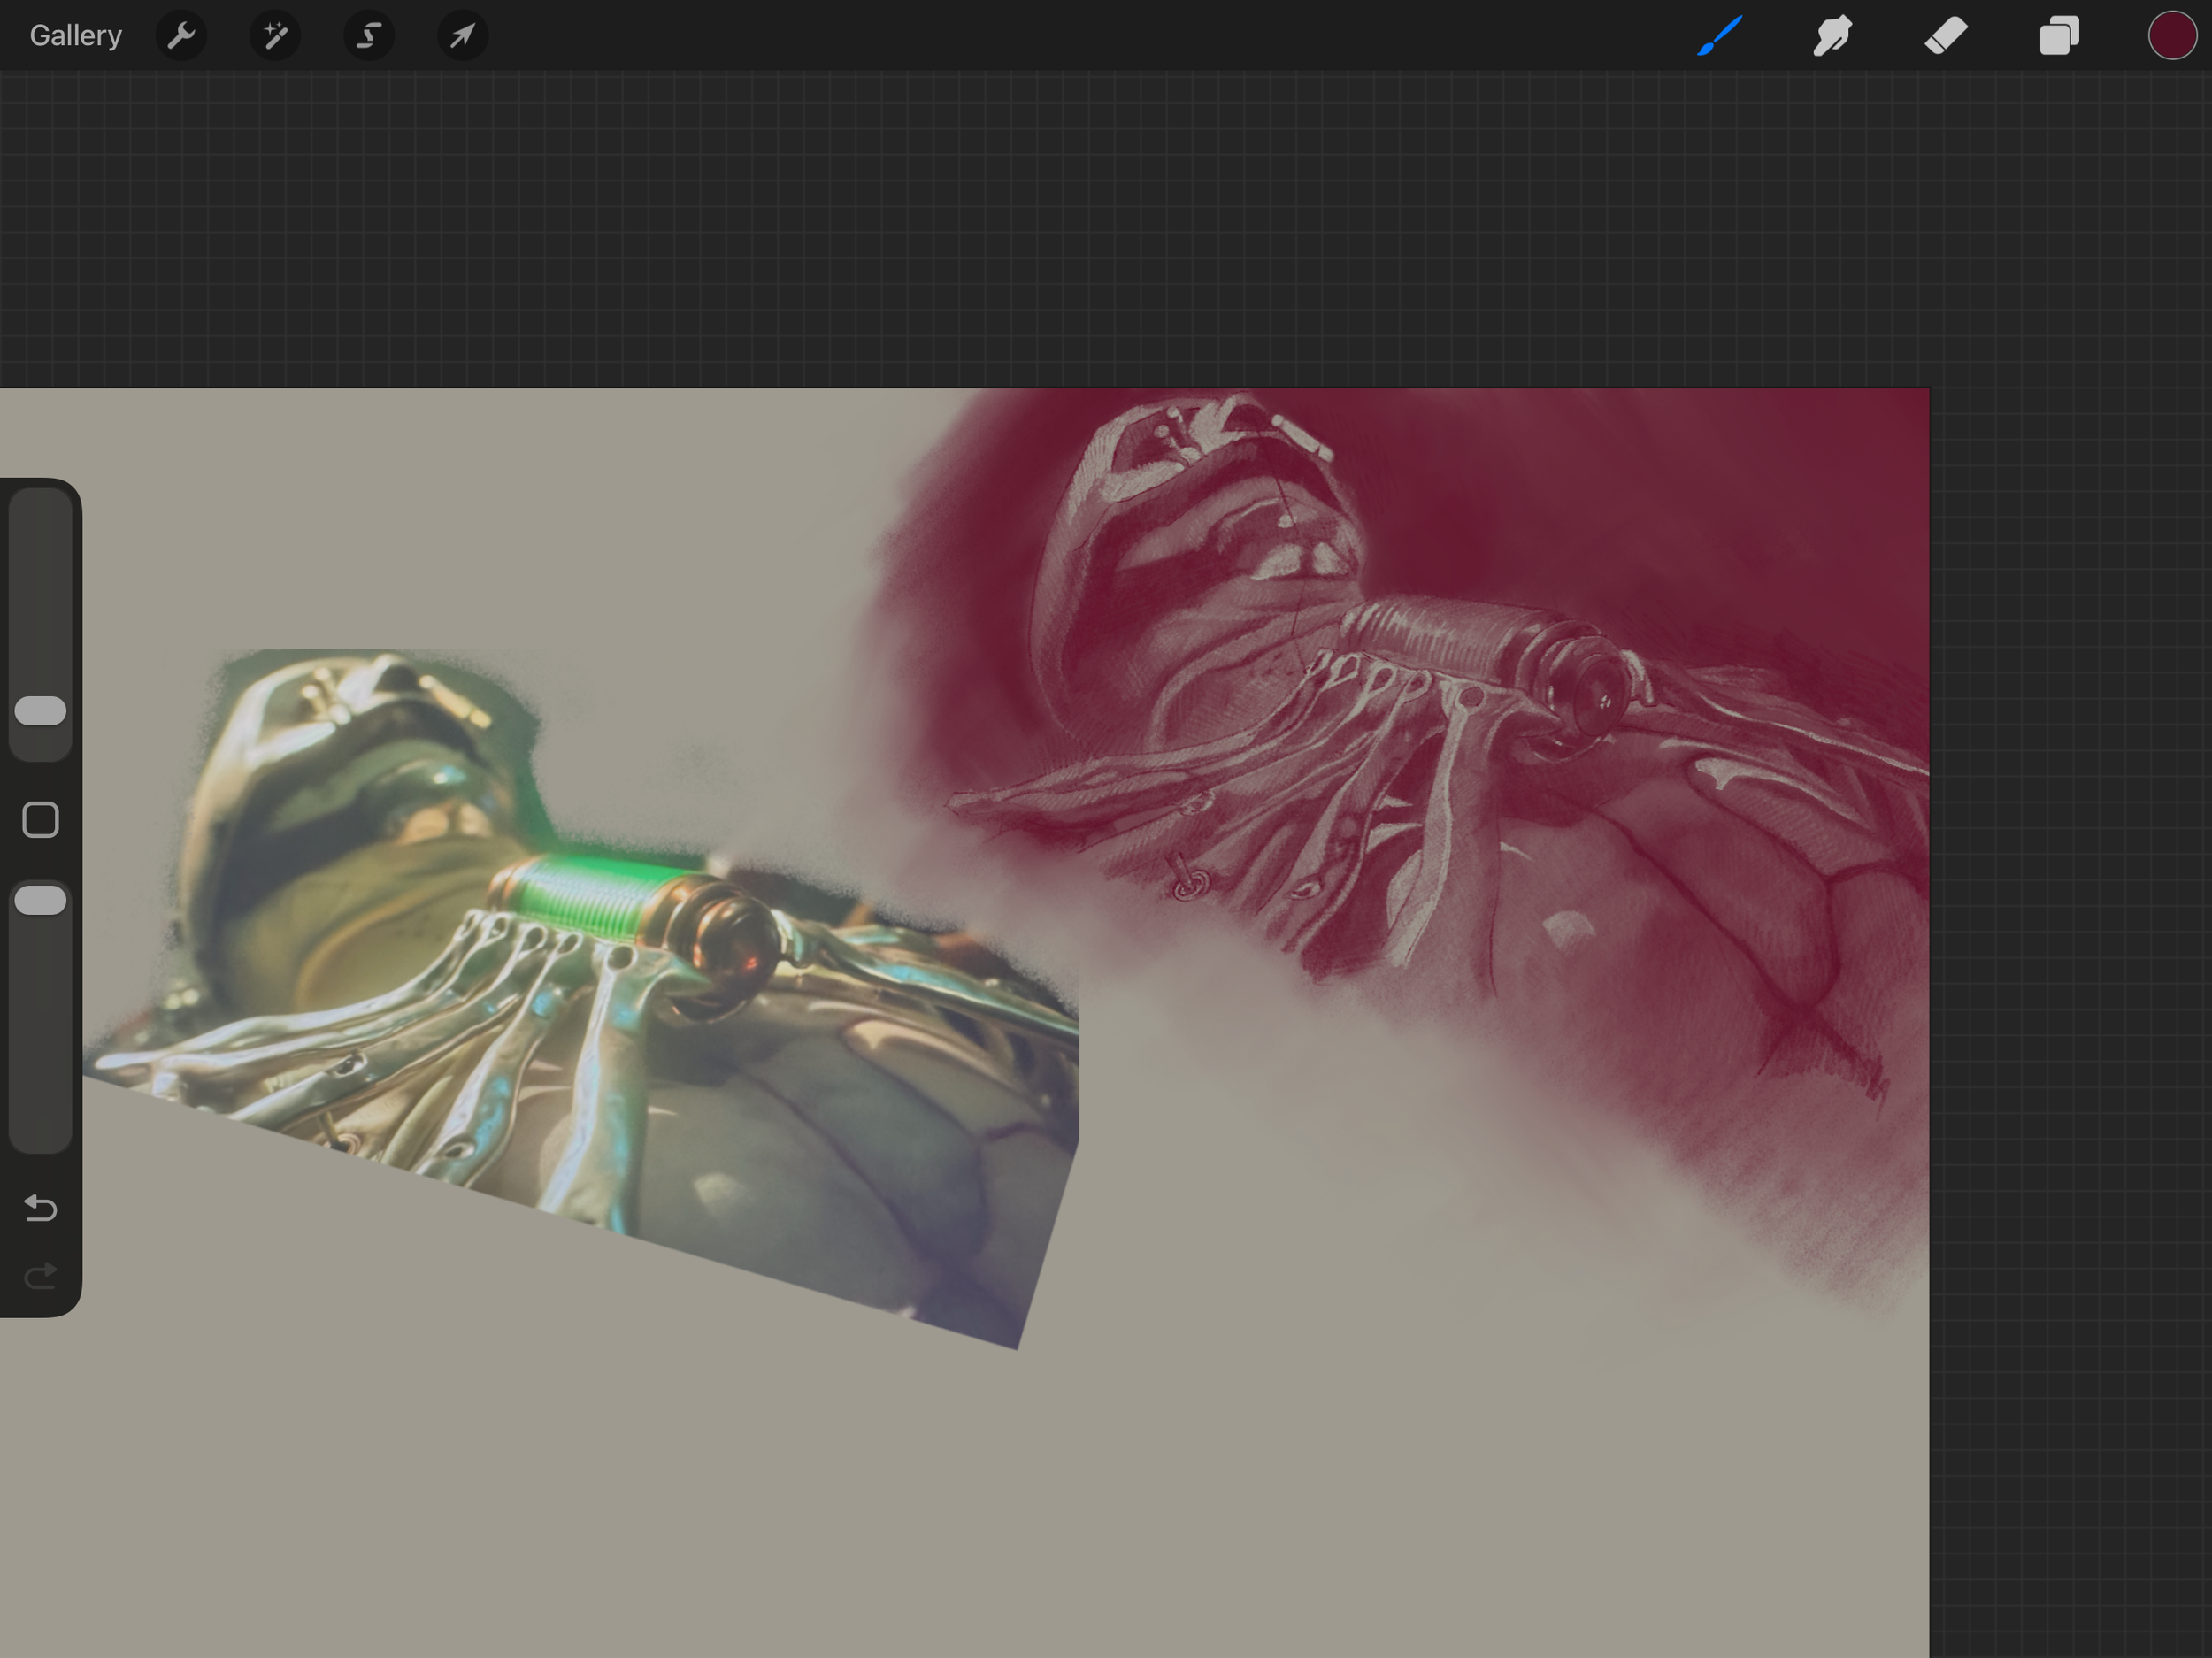Open the Actions wrench menu

pos(181,36)
